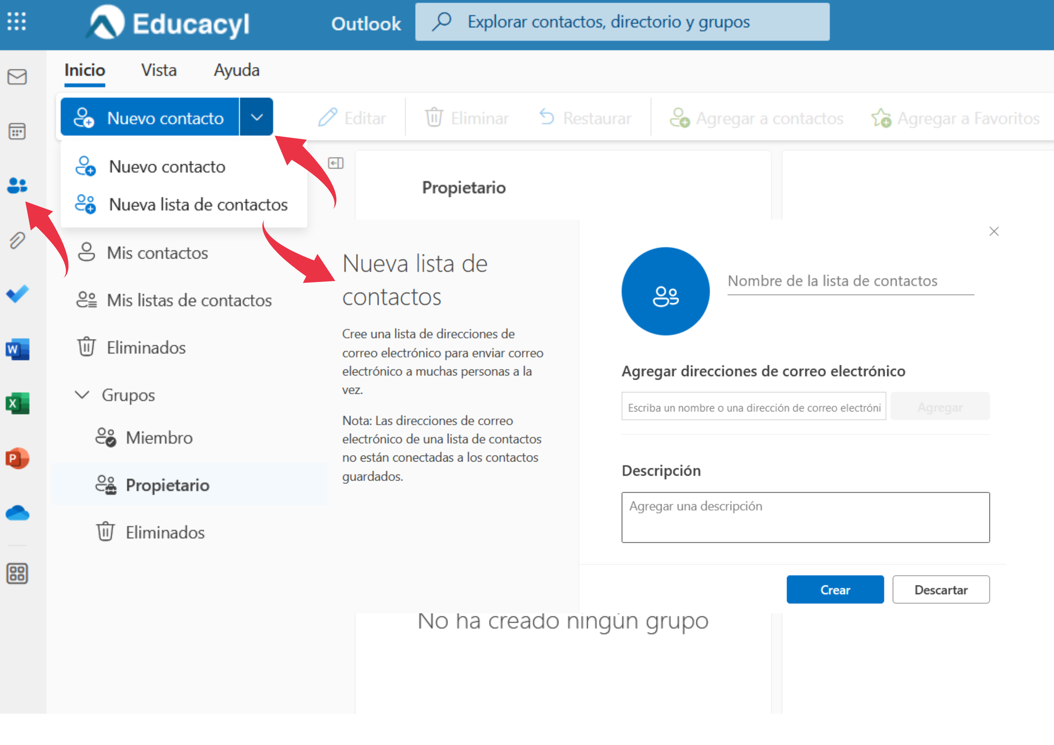Switch to the Inicio tab
Viewport: 1054px width, 745px height.
pyautogui.click(x=85, y=70)
